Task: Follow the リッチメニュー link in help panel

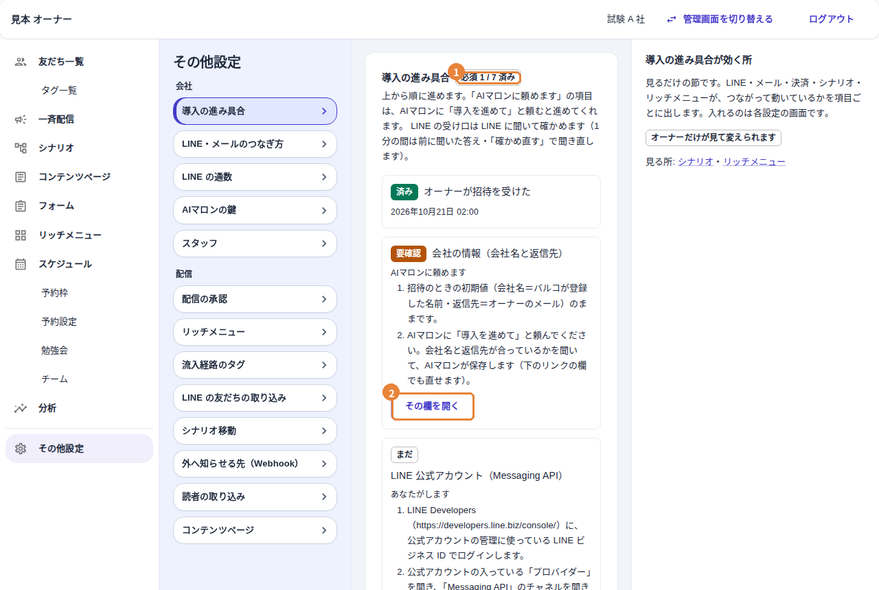Action: pyautogui.click(x=754, y=162)
